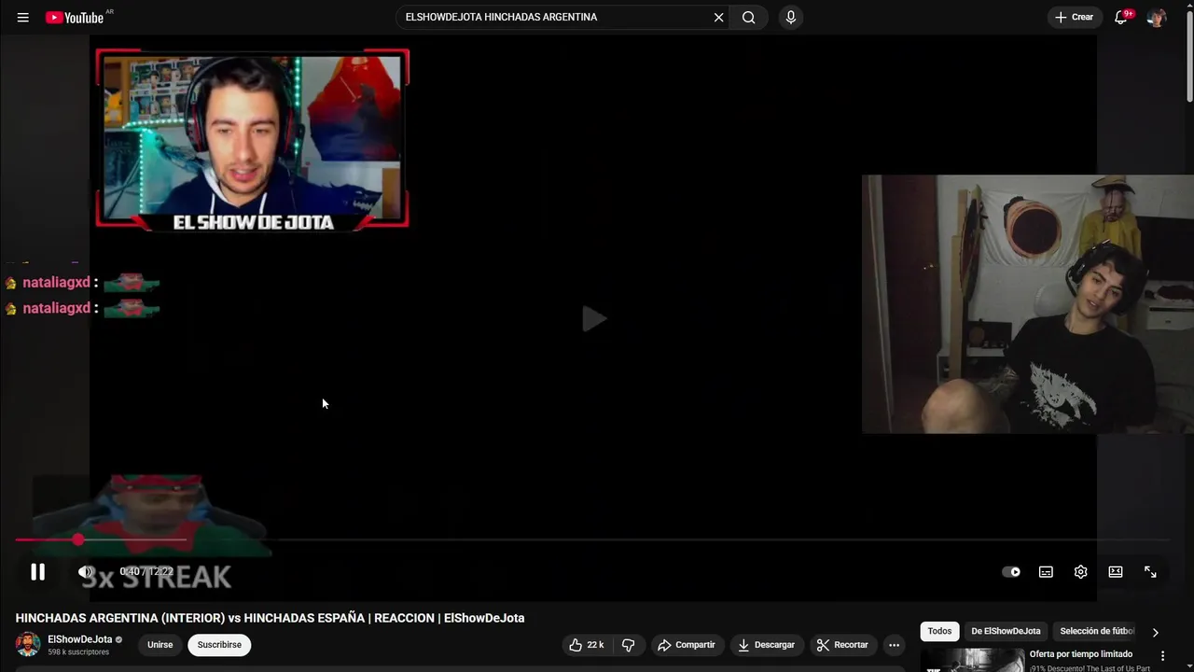The width and height of the screenshot is (1194, 672).
Task: Download with Descargar button
Action: click(x=766, y=645)
